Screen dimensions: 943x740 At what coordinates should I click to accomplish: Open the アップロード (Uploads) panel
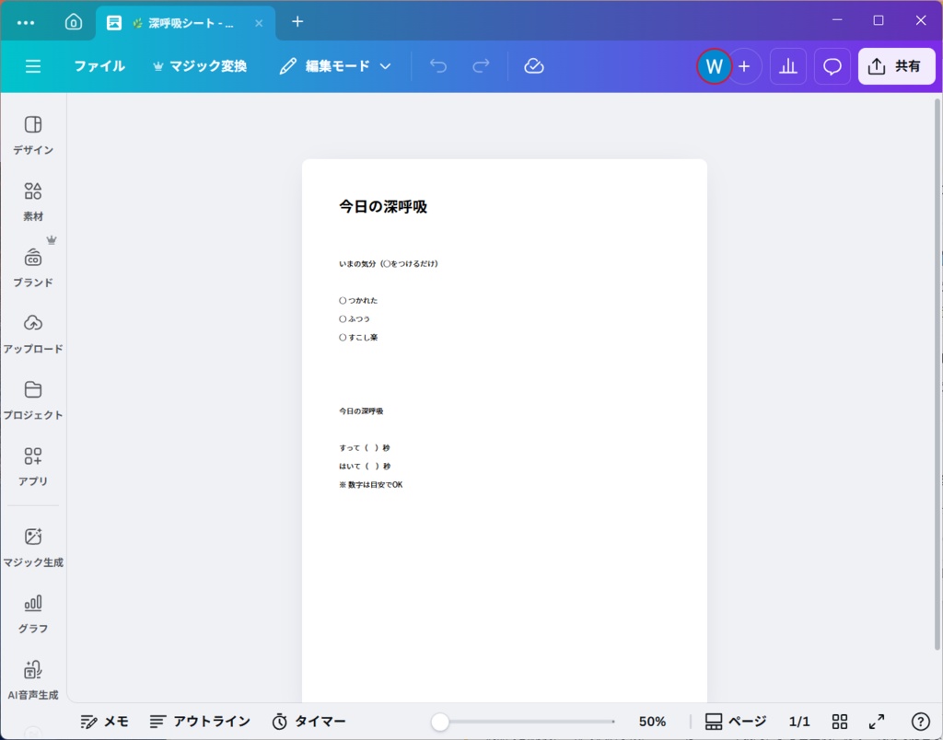click(x=33, y=331)
